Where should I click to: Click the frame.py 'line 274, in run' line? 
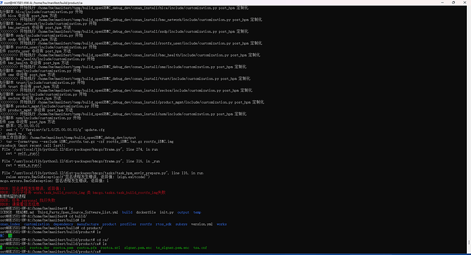coord(80,149)
